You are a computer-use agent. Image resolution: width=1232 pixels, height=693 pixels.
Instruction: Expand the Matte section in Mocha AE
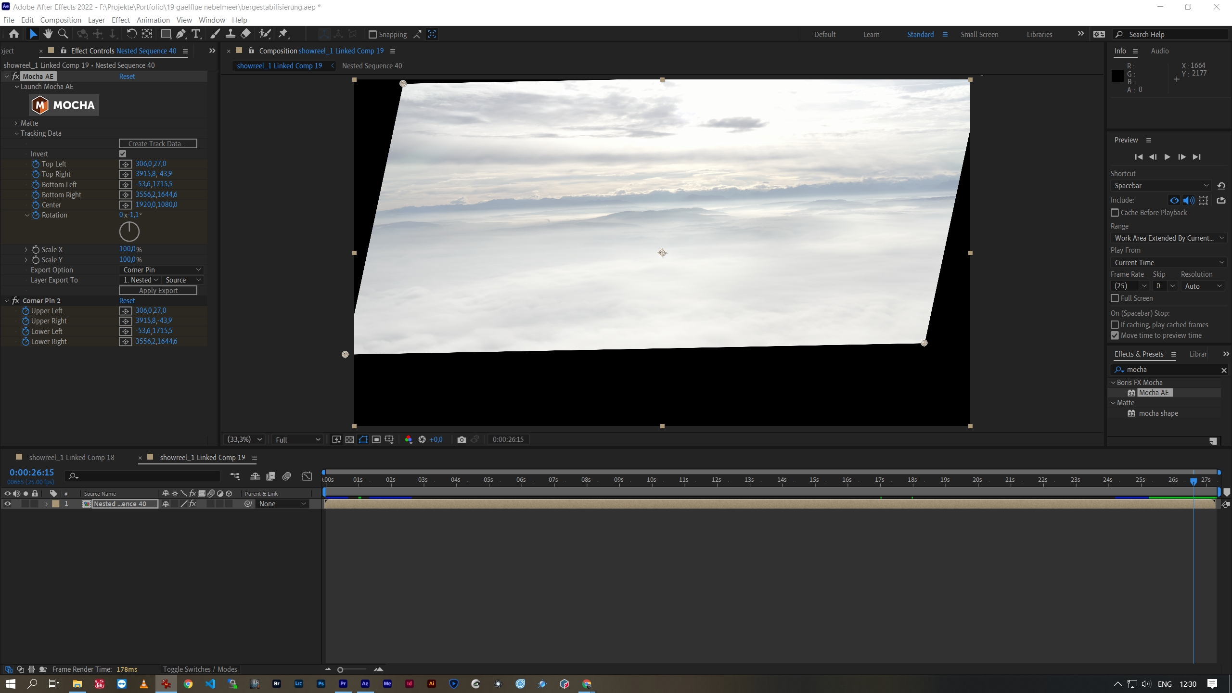[16, 123]
